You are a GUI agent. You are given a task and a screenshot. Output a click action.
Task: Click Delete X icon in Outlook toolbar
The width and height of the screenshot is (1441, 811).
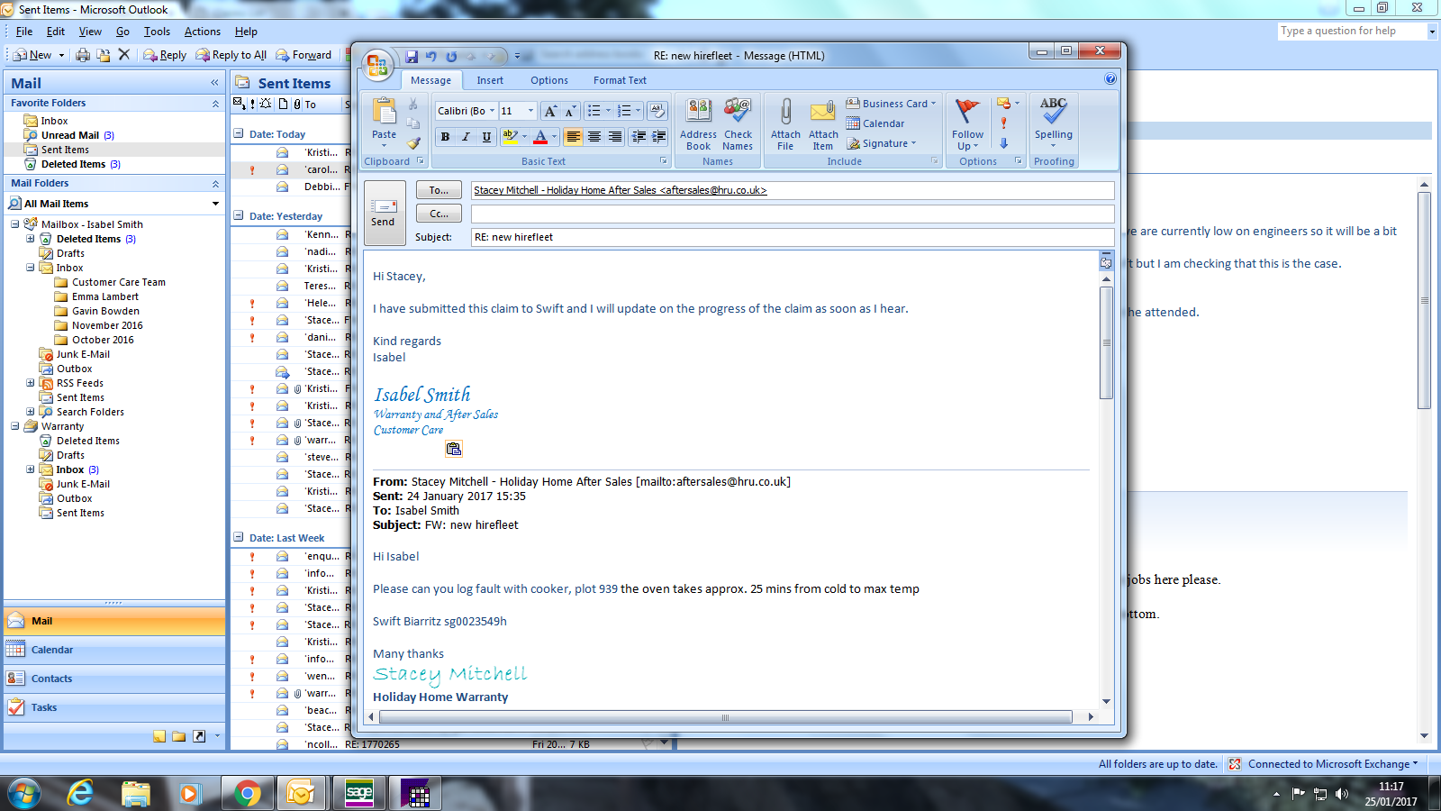click(124, 55)
